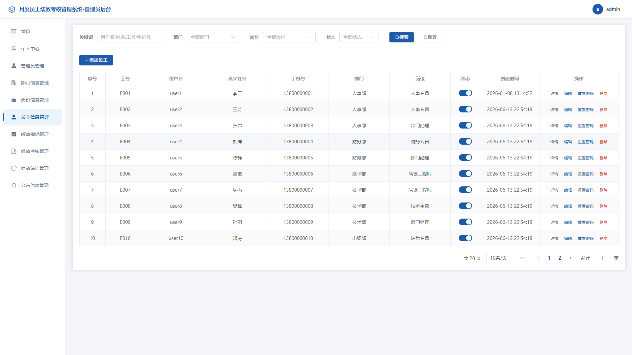This screenshot has width=632, height=355.
Task: Click the 个人中心 person icon
Action: click(x=14, y=49)
